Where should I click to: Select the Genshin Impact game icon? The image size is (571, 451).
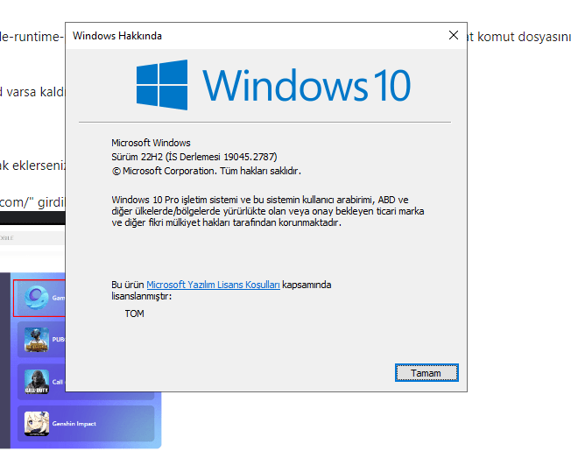(37, 423)
